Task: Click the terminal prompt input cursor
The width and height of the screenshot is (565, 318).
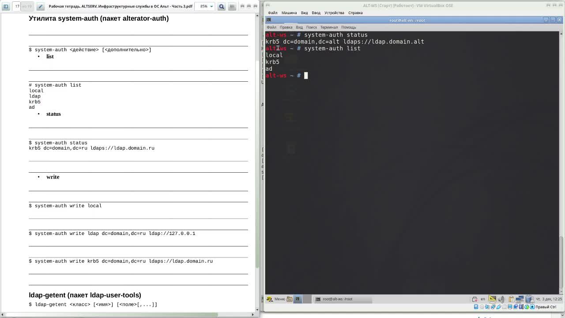Action: coord(306,76)
